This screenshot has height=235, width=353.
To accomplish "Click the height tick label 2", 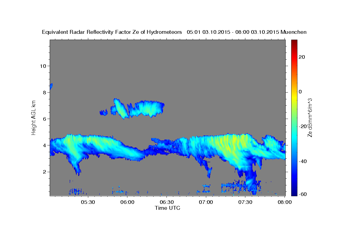I will coord(44,172).
